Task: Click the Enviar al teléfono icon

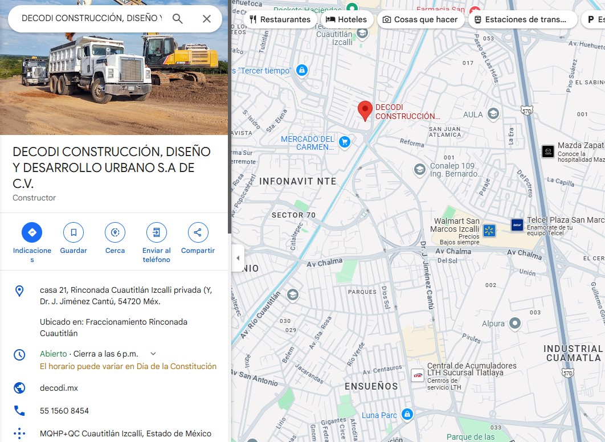Action: click(x=156, y=232)
